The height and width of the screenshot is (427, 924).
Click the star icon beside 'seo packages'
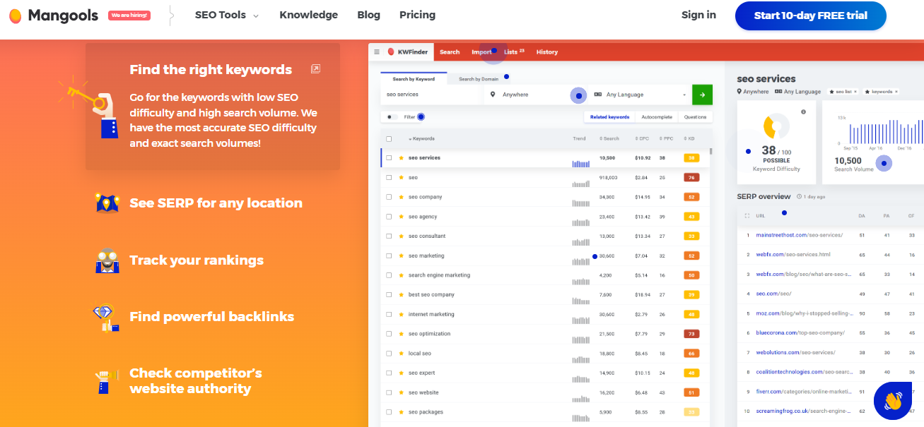(x=402, y=411)
